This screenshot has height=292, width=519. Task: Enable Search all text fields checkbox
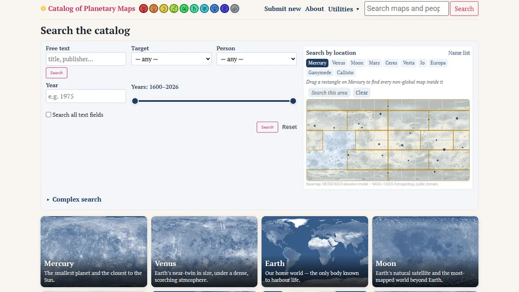48,115
